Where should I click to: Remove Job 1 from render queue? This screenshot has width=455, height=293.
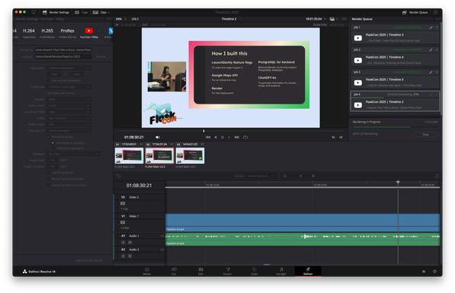(x=437, y=27)
